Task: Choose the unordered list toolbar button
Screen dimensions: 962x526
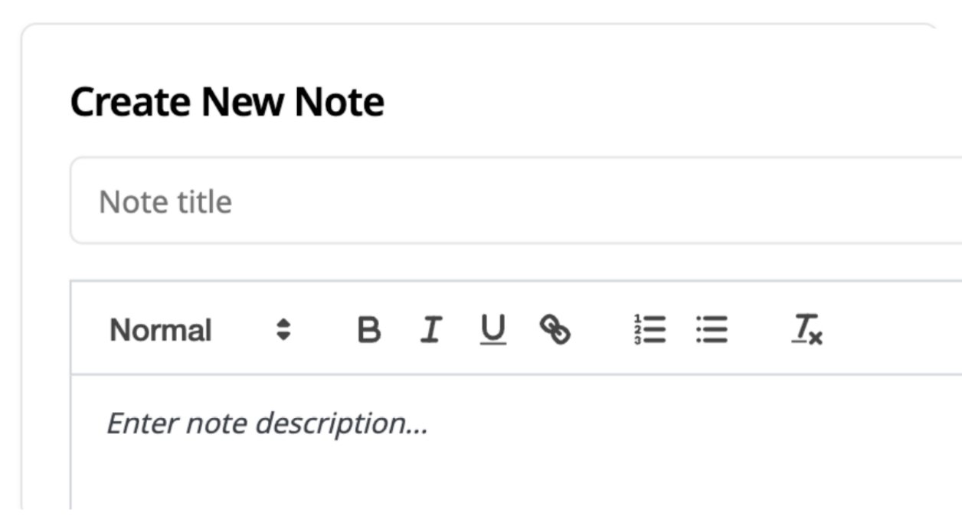Action: [x=712, y=330]
